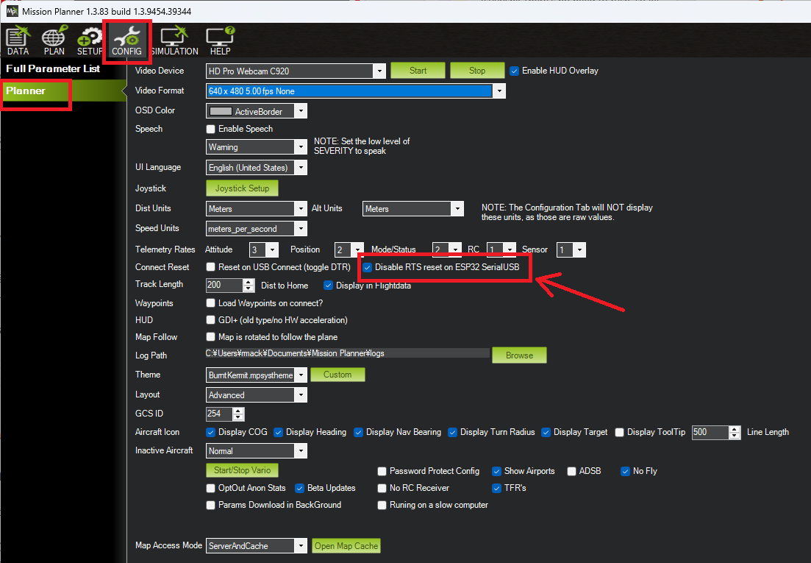
Task: Open the OSD Color ActiveBorder swatch selector
Action: 256,111
